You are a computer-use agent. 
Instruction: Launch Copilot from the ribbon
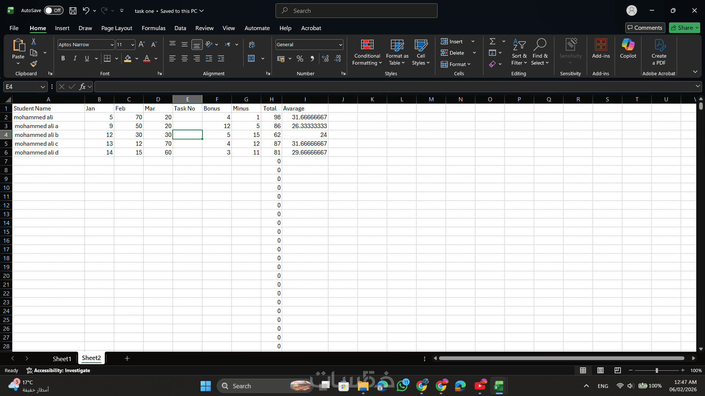click(x=628, y=48)
